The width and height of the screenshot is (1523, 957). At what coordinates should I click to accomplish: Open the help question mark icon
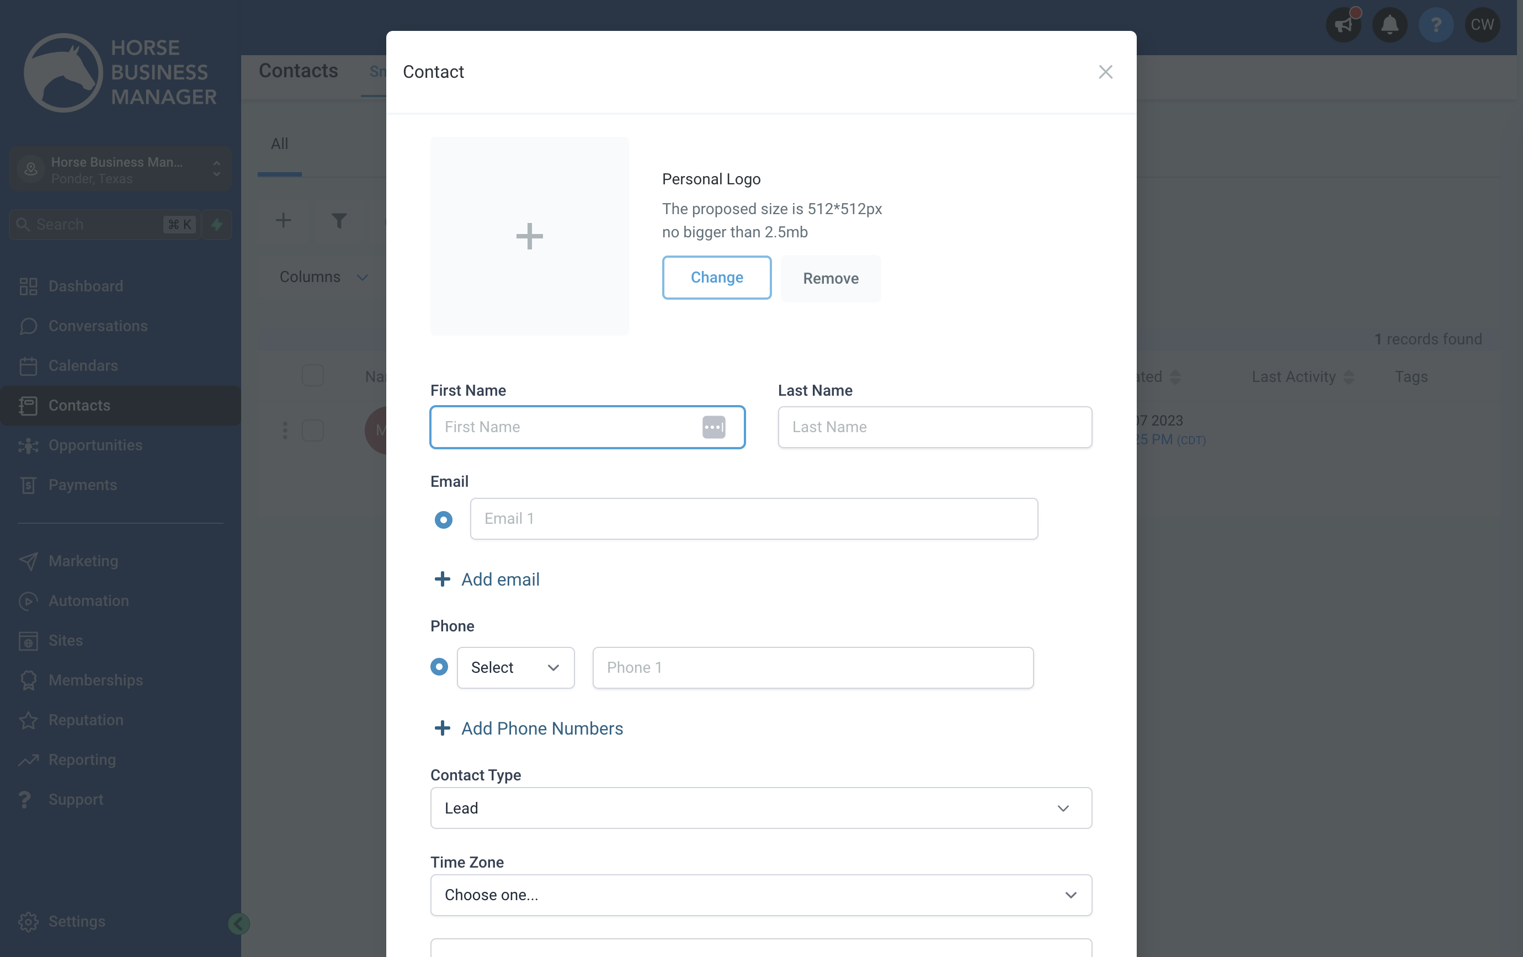(1436, 25)
